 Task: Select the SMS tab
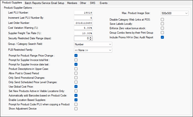pyautogui.click(x=92, y=3)
